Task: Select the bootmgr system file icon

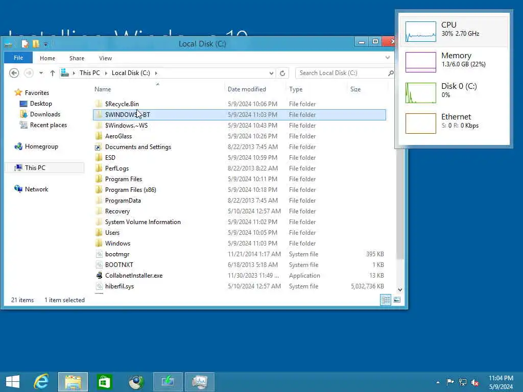Action: coord(99,254)
